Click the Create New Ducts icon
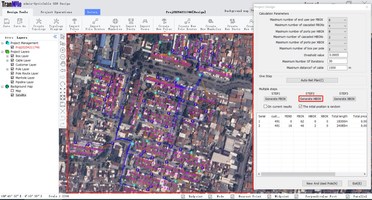The height and width of the screenshot is (200, 372). [232, 21]
